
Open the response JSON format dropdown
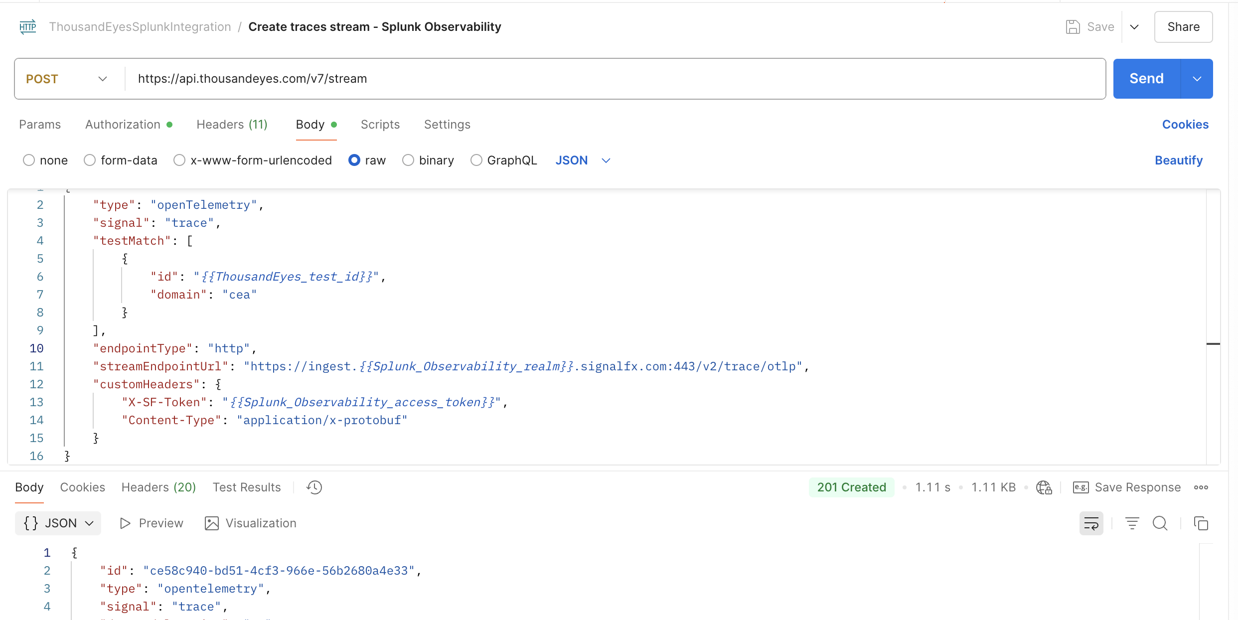58,523
